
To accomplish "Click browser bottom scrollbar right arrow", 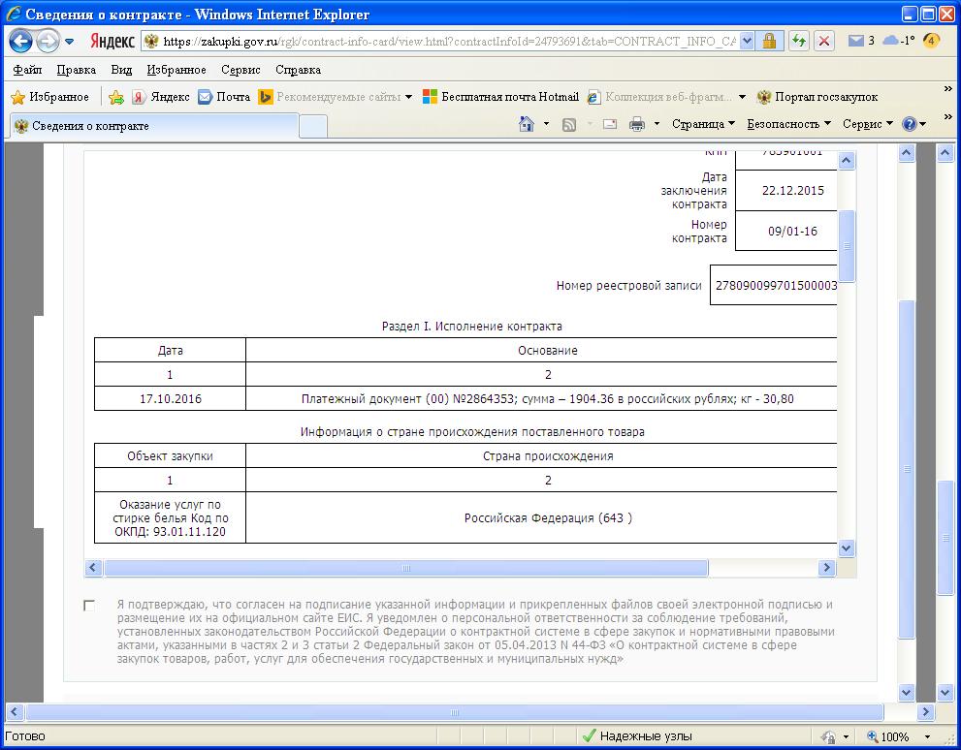I will pyautogui.click(x=925, y=712).
